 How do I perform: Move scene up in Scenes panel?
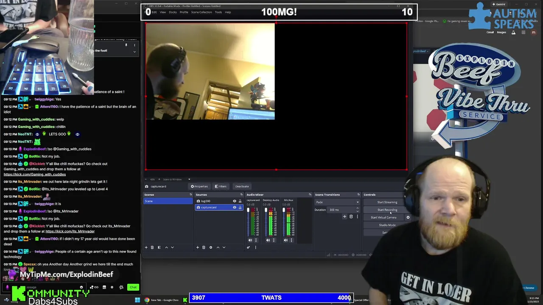166,247
